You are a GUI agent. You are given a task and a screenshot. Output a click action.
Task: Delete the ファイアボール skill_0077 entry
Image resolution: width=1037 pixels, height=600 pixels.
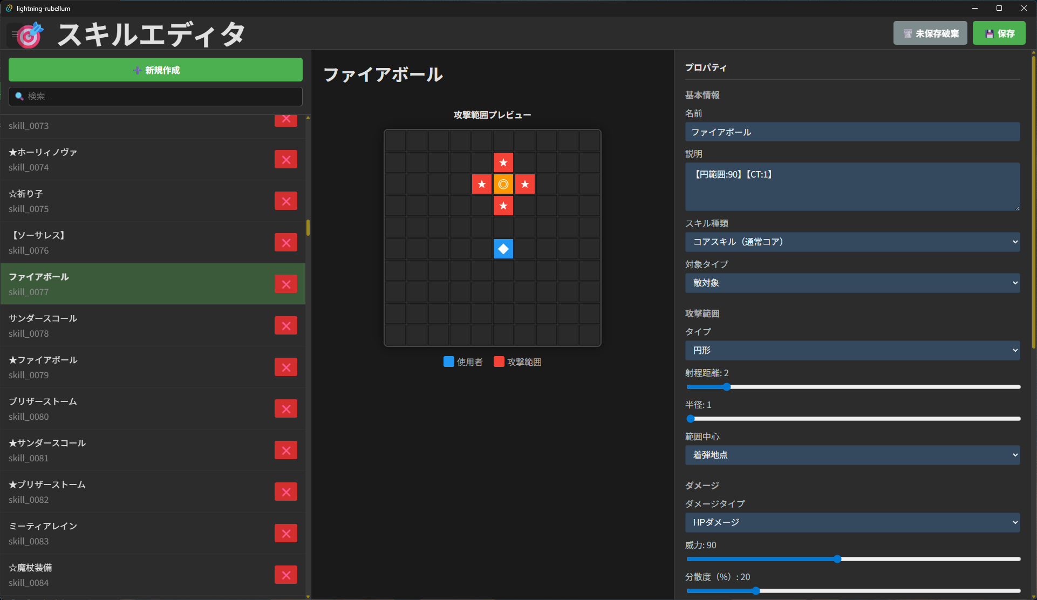tap(286, 284)
